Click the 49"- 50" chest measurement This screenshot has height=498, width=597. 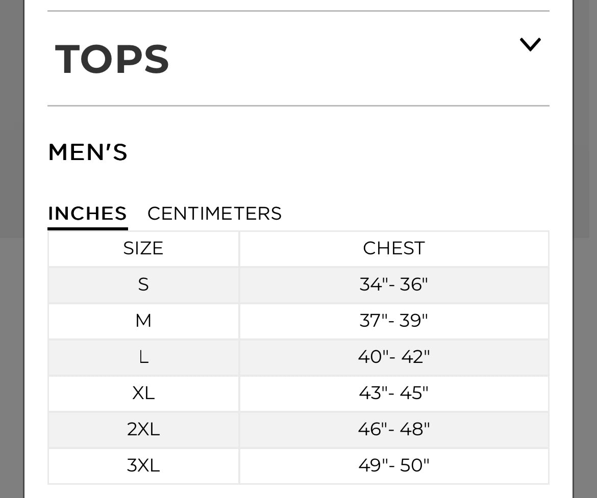pyautogui.click(x=393, y=465)
